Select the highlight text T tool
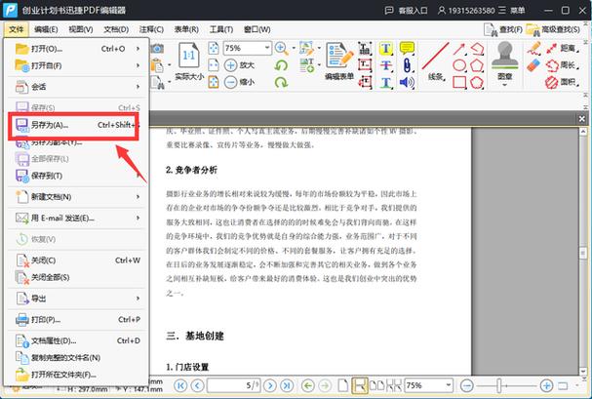 pos(385,49)
